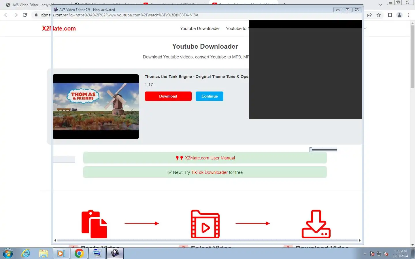
Task: Switch to Chrome on the taskbar
Action: pyautogui.click(x=79, y=254)
